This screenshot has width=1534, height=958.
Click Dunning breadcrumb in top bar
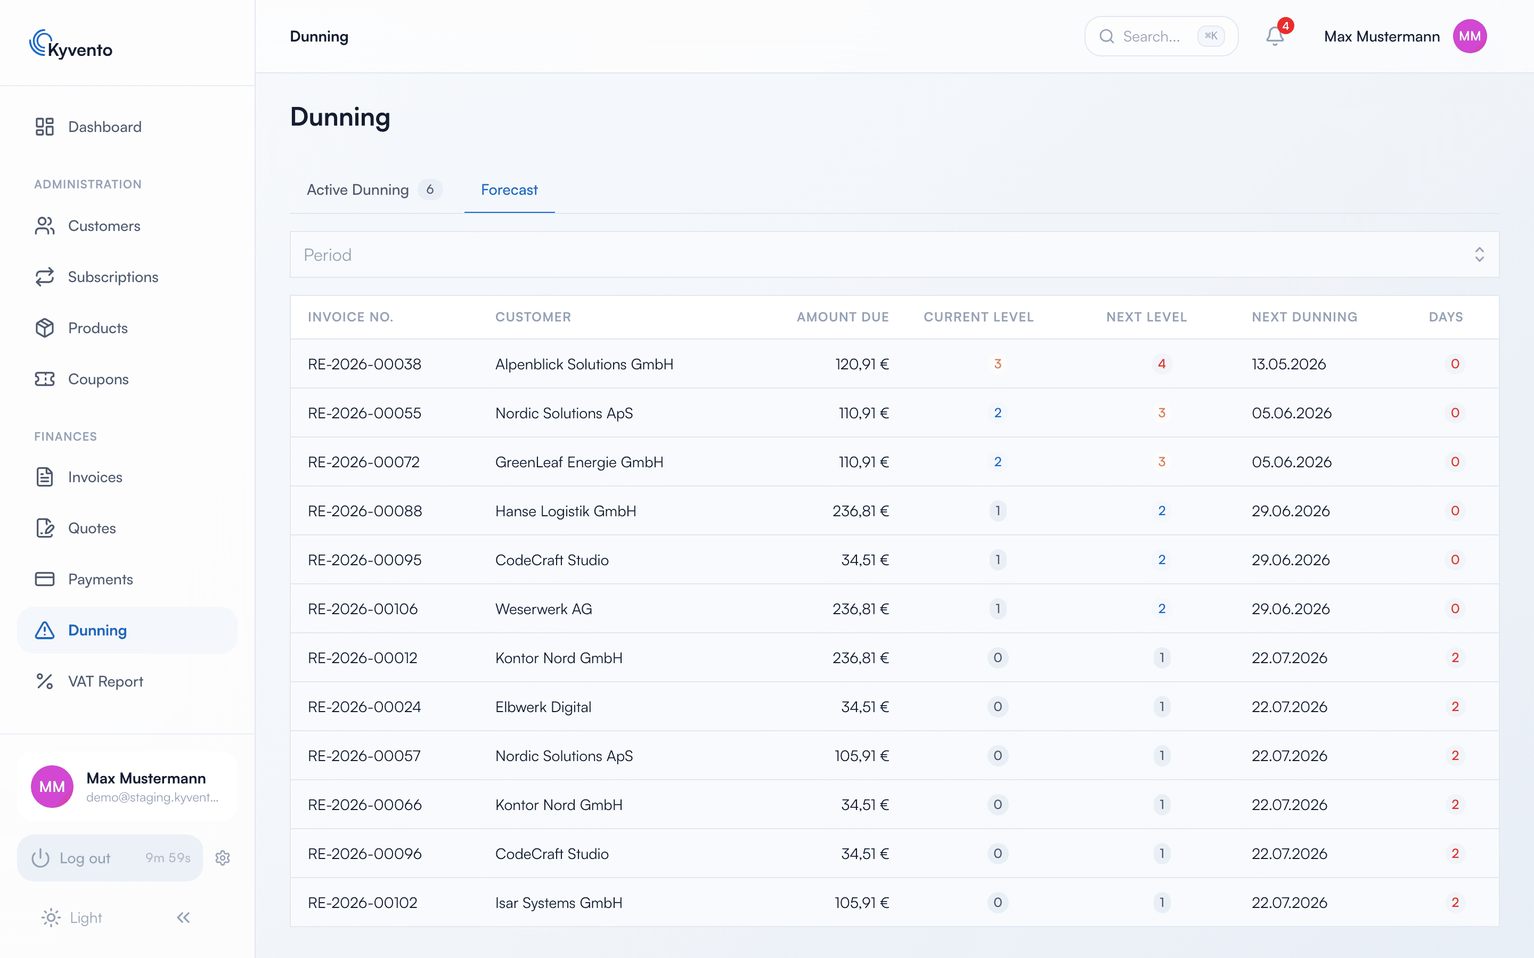coord(319,36)
